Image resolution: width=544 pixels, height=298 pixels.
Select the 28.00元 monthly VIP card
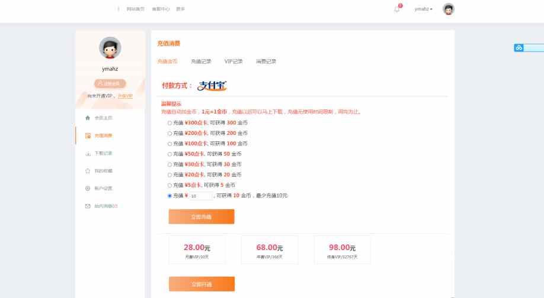(197, 250)
